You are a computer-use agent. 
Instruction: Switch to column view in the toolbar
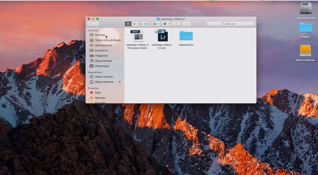click(x=140, y=24)
